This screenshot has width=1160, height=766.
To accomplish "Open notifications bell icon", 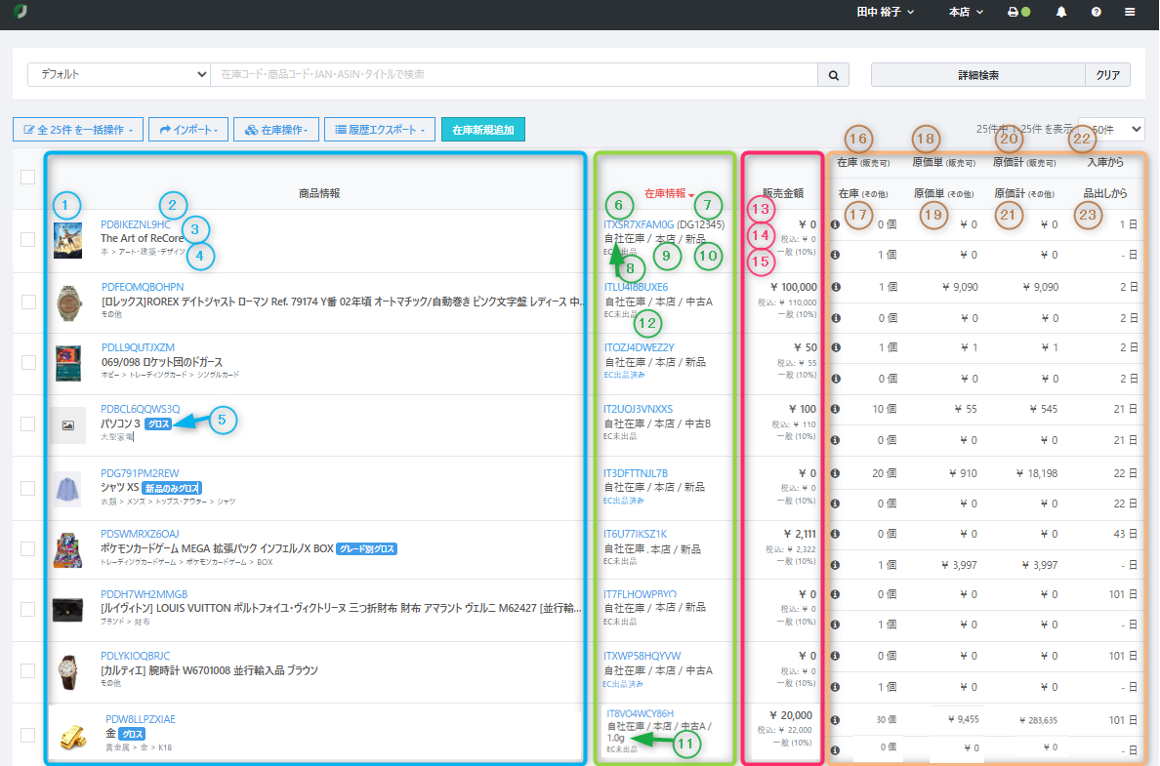I will (1060, 12).
